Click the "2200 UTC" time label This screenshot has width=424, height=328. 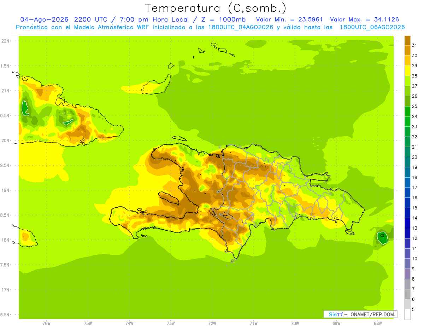pyautogui.click(x=92, y=19)
